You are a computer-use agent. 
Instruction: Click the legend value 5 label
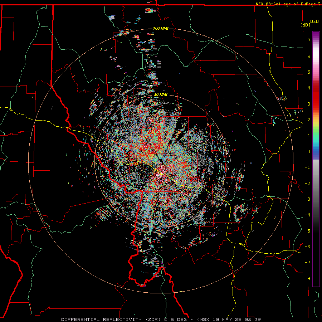click(308, 72)
